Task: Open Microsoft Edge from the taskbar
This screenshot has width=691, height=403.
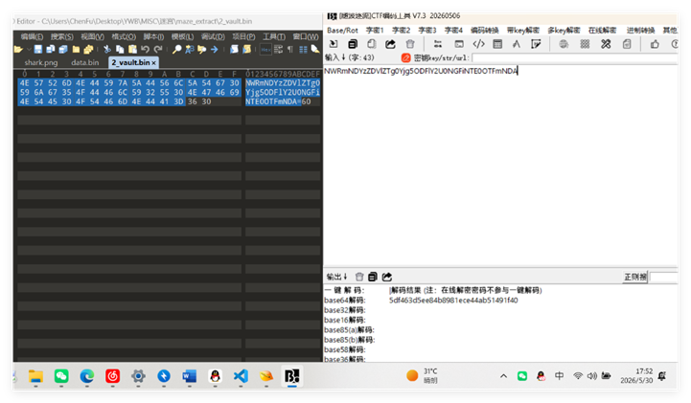Action: click(x=87, y=376)
